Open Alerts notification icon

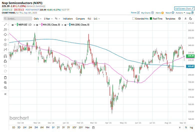click(x=163, y=13)
